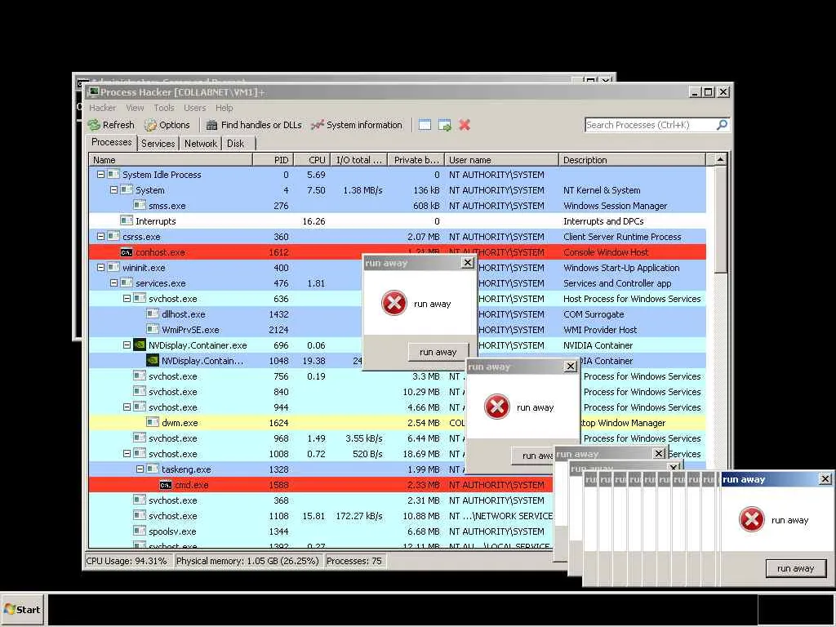This screenshot has width=836, height=627.
Task: Open the Hacker menu
Action: [x=102, y=108]
